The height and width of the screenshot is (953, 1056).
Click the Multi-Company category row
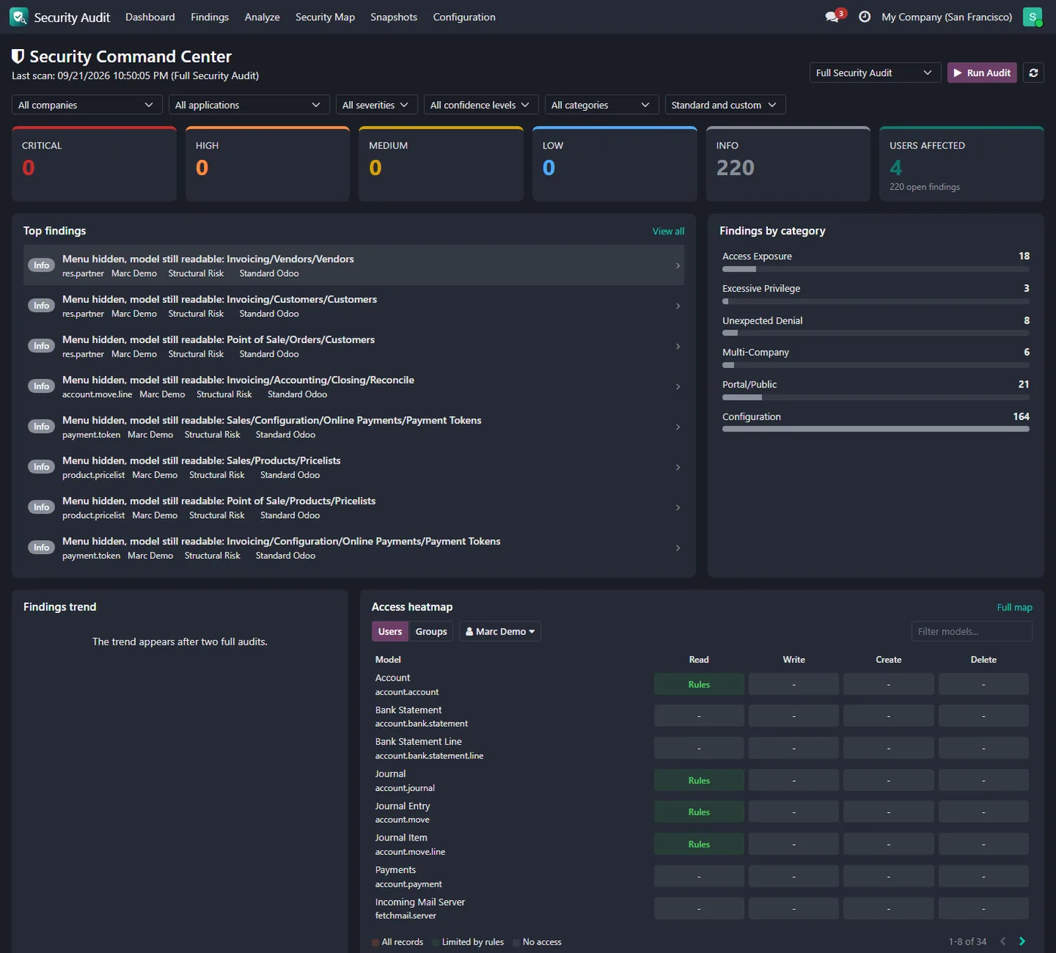click(x=876, y=357)
